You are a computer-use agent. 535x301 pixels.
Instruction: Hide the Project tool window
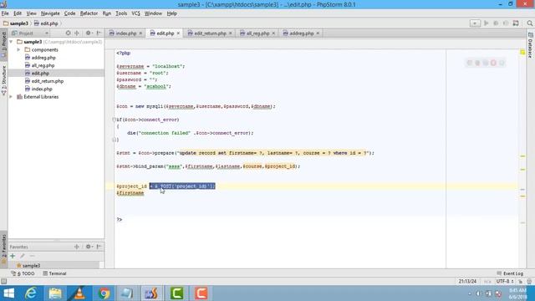(99, 33)
